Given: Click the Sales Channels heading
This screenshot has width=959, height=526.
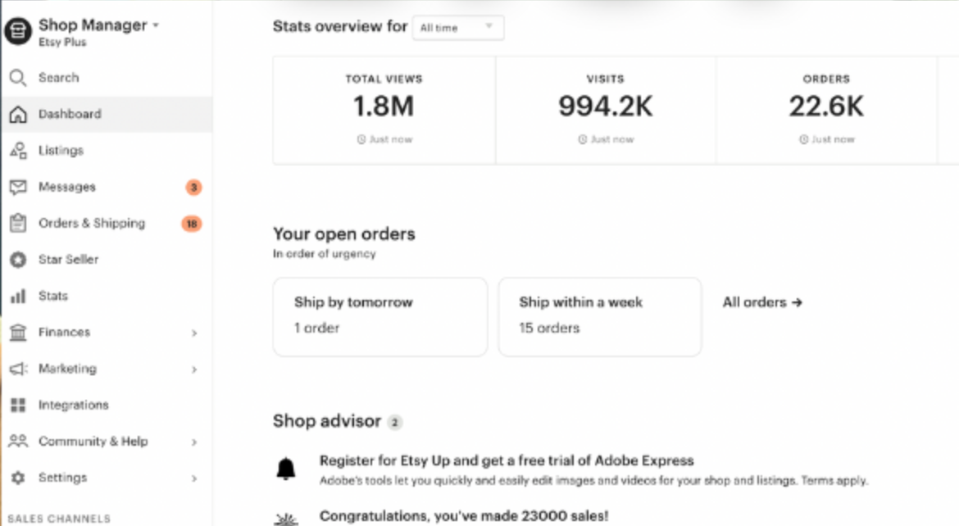Looking at the screenshot, I should coord(59,519).
